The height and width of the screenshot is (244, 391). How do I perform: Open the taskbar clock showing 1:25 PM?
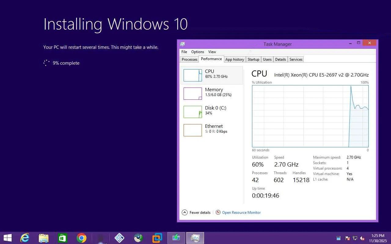tap(378, 238)
